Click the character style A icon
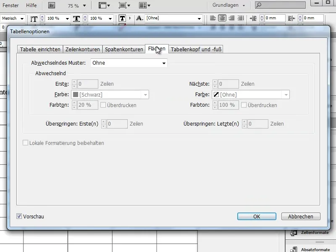The width and height of the screenshot is (336, 252). pyautogui.click(x=139, y=18)
